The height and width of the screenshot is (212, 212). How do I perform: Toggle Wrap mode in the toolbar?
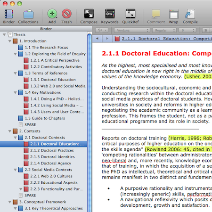[174, 14]
